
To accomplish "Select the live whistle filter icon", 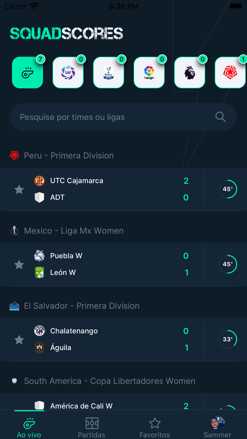I will (28, 73).
